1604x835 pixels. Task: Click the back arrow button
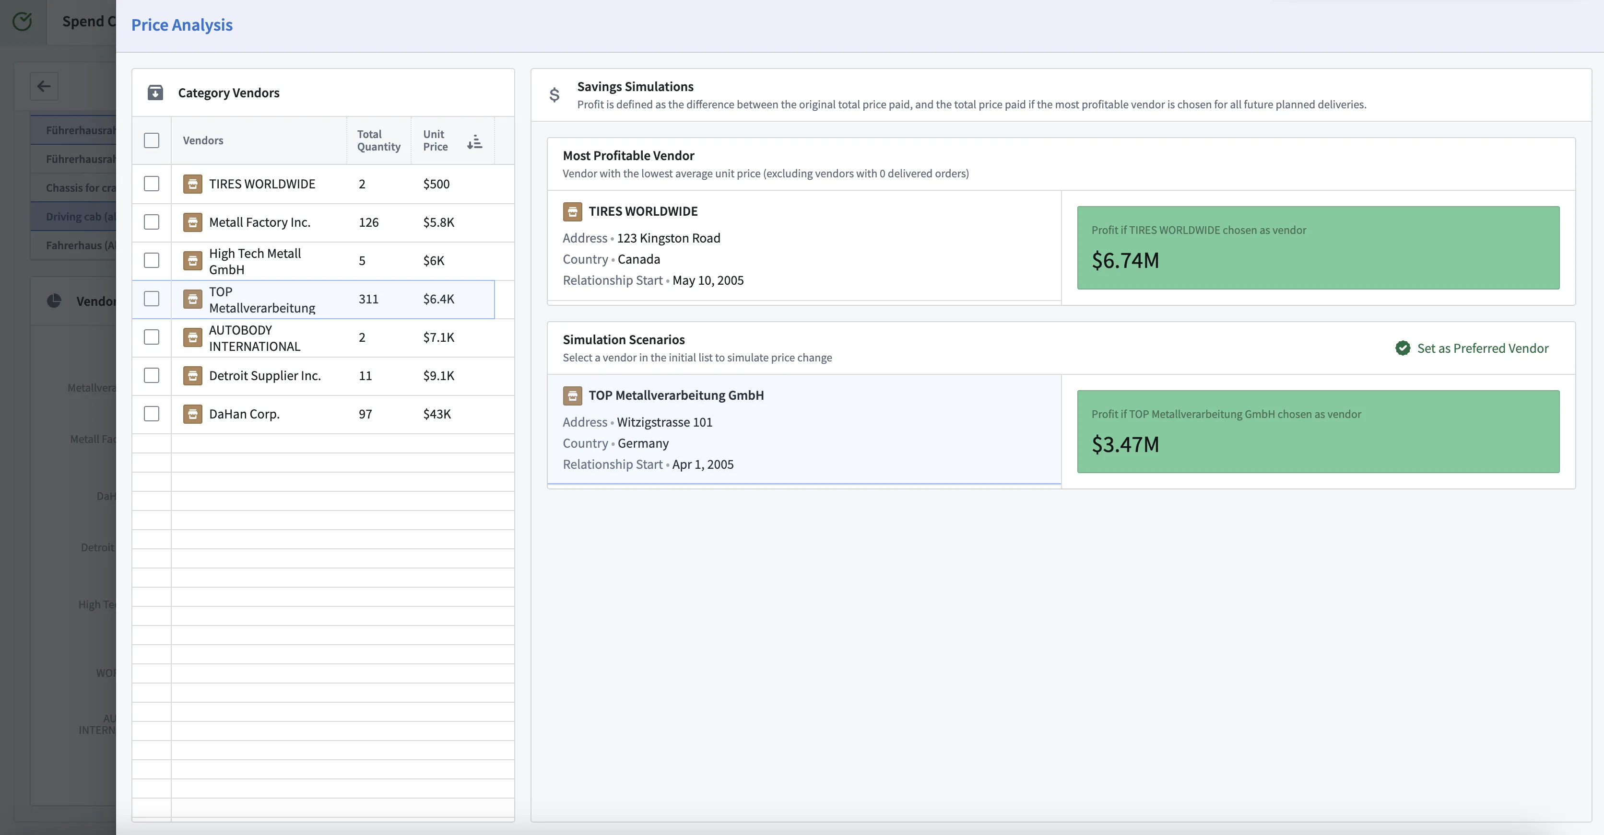click(x=44, y=86)
